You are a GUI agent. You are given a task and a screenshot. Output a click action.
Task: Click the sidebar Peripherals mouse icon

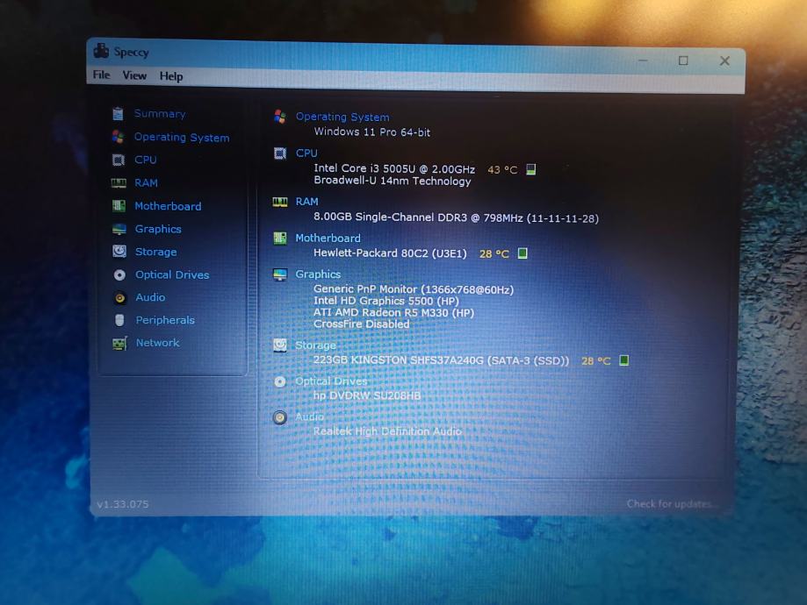[119, 320]
